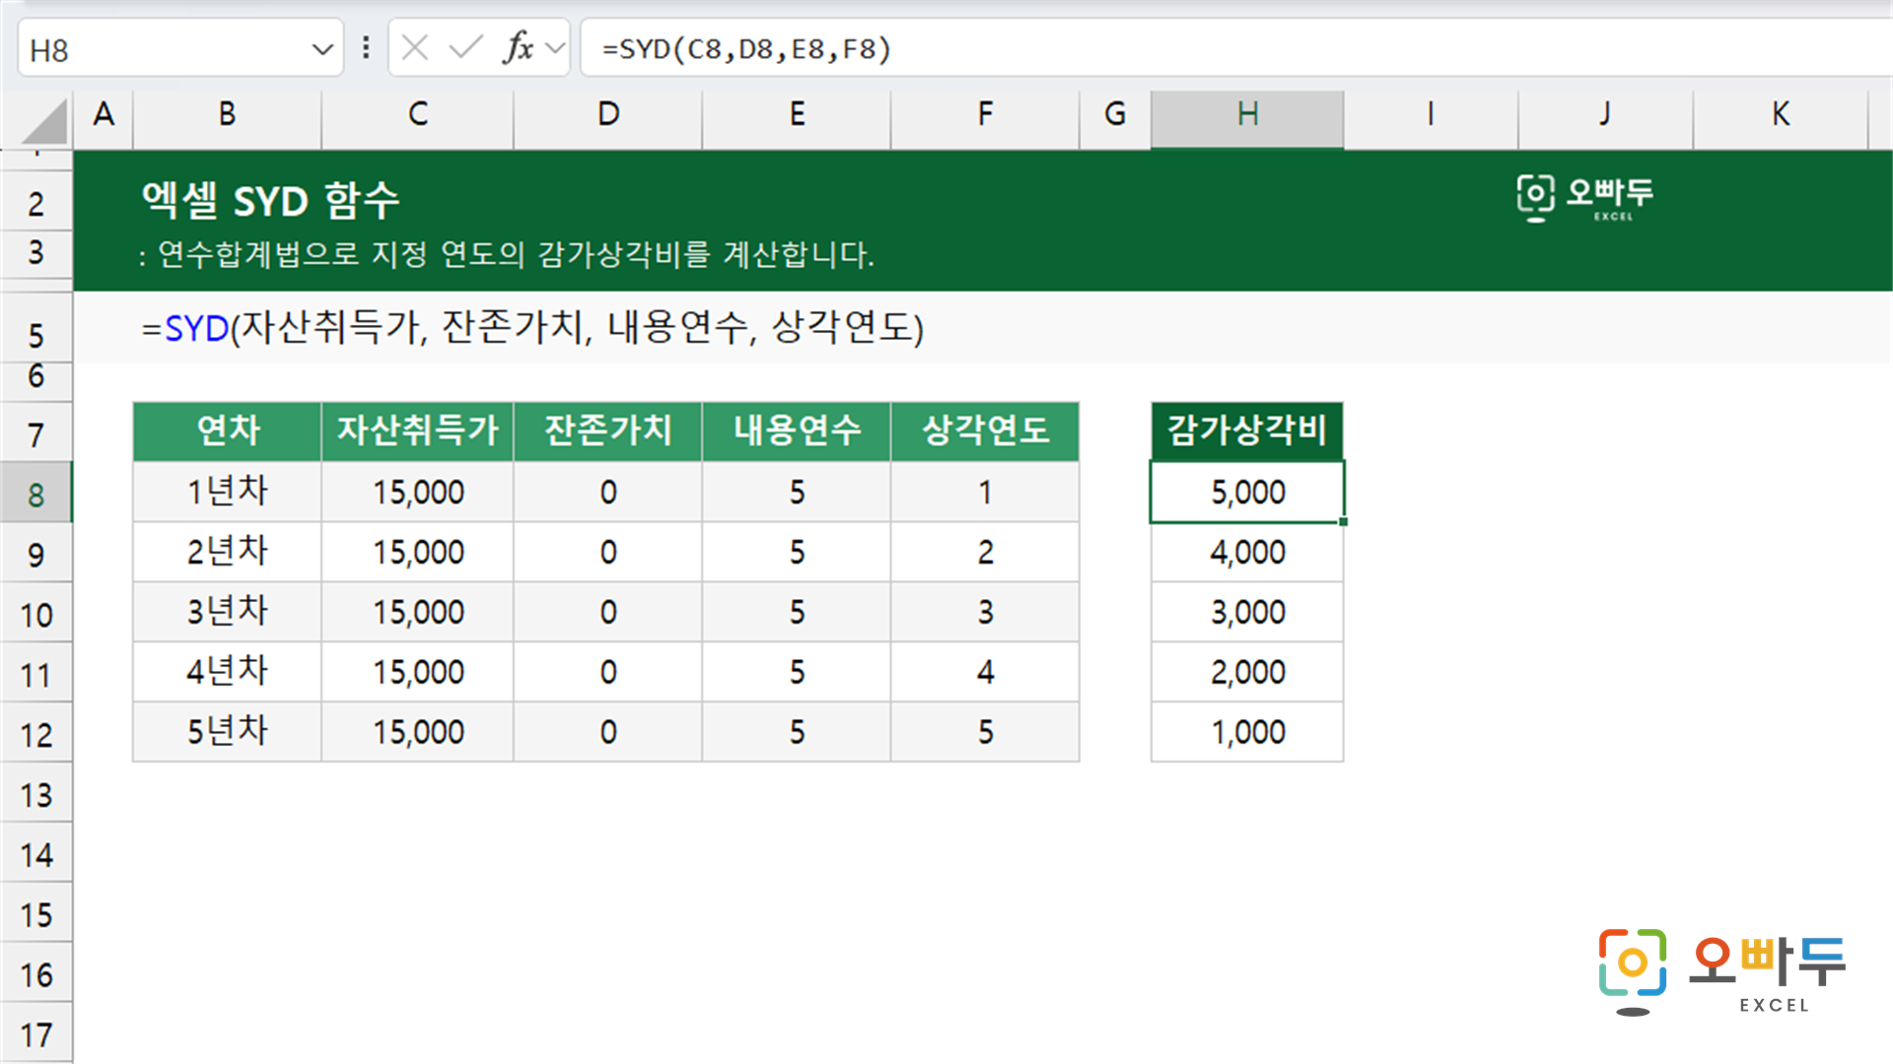This screenshot has width=1893, height=1064.
Task: Select column H header
Action: tap(1247, 114)
